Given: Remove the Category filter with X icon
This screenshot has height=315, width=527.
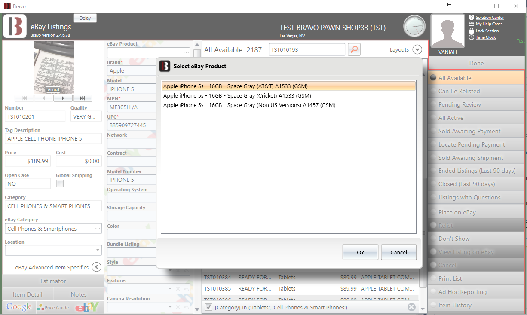Looking at the screenshot, I should coord(411,307).
